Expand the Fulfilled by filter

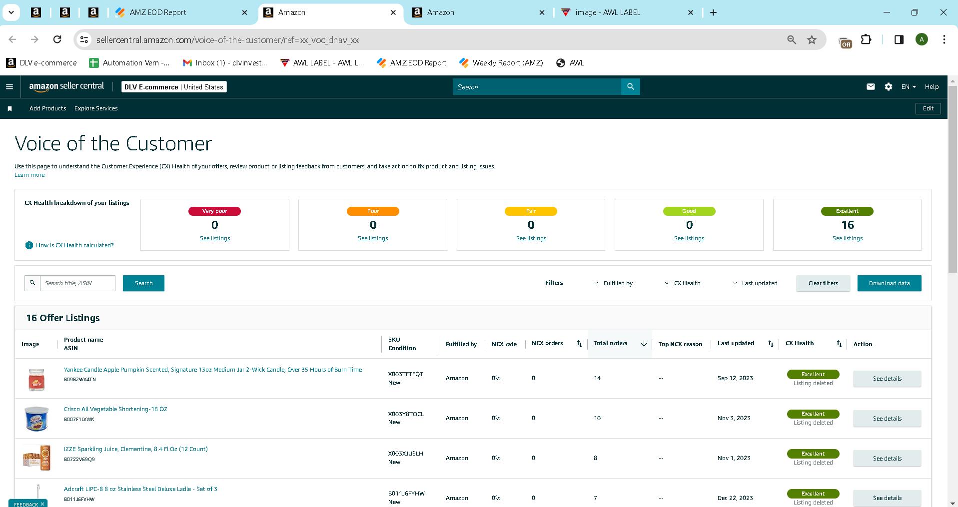pyautogui.click(x=613, y=283)
